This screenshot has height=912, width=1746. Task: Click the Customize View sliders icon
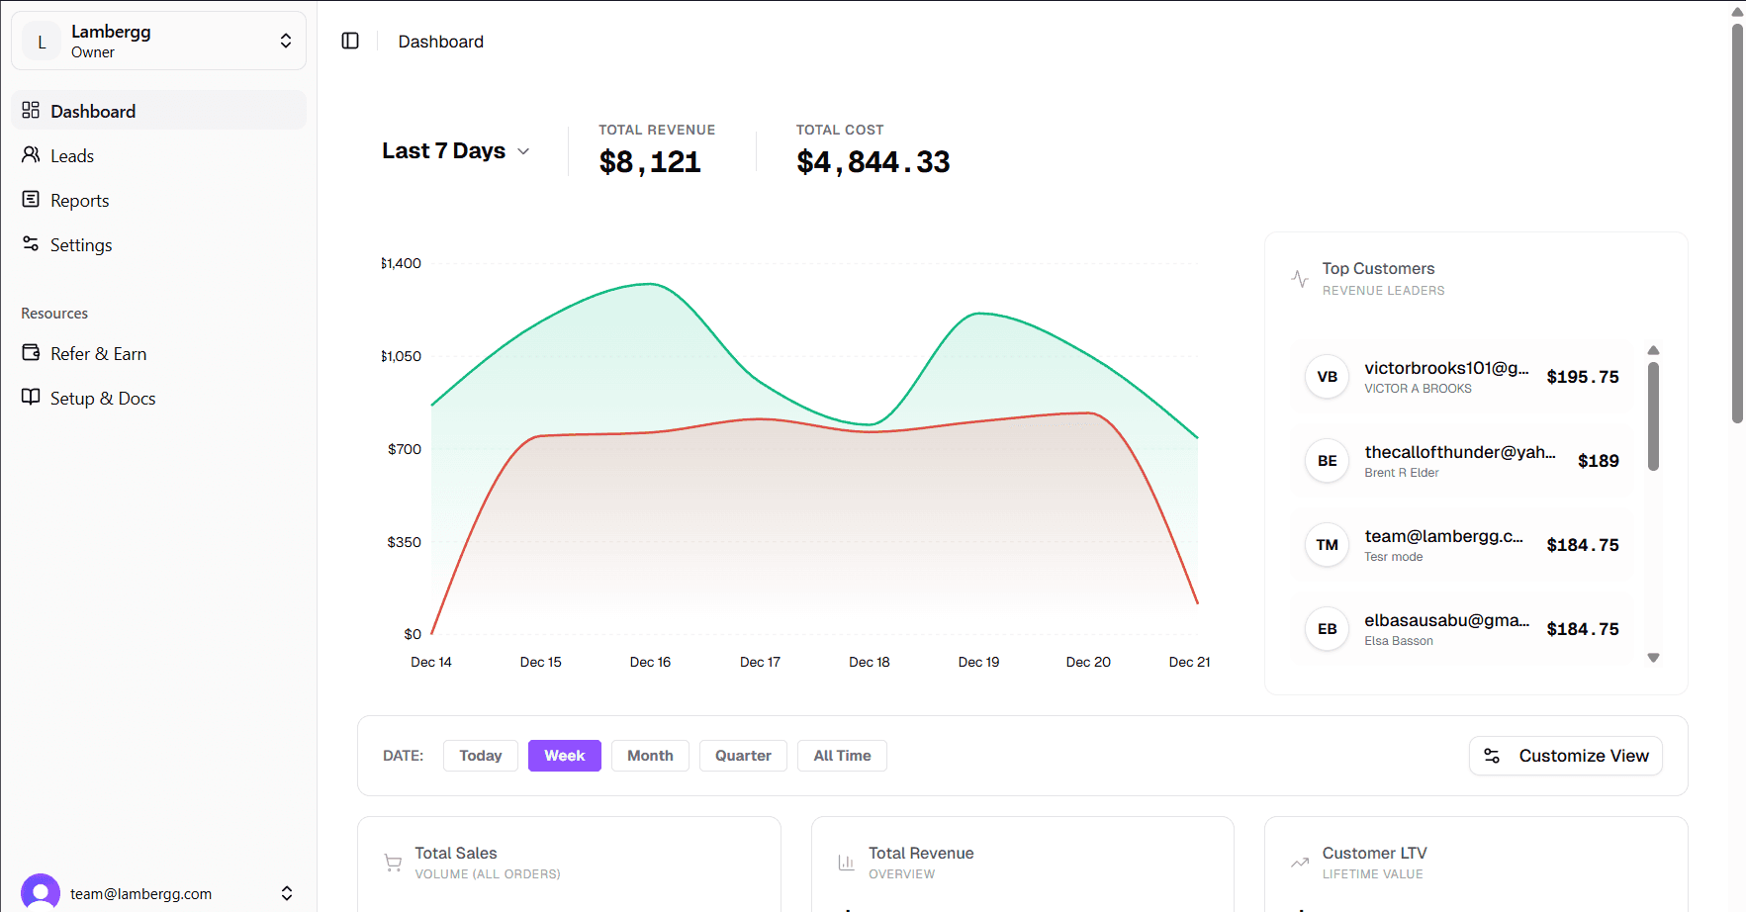tap(1492, 756)
